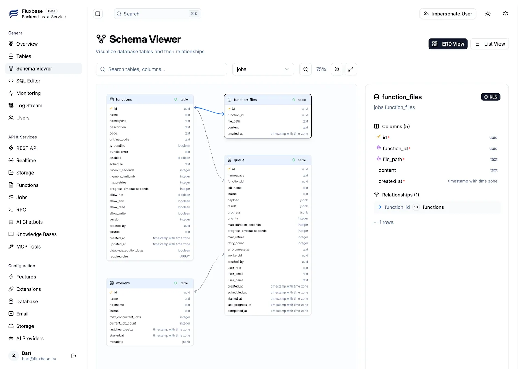Image resolution: width=520 pixels, height=369 pixels.
Task: Open the MCP Tools section
Action: pos(28,246)
